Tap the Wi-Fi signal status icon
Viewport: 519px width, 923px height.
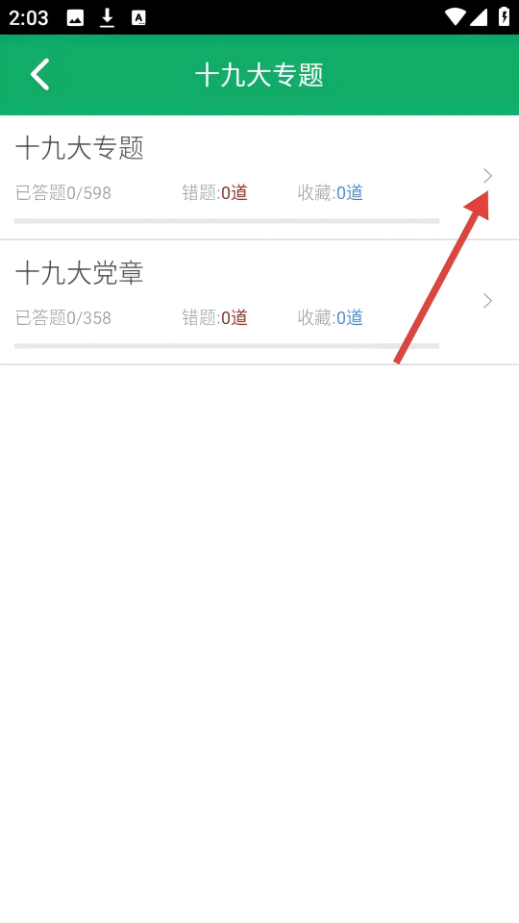[456, 17]
